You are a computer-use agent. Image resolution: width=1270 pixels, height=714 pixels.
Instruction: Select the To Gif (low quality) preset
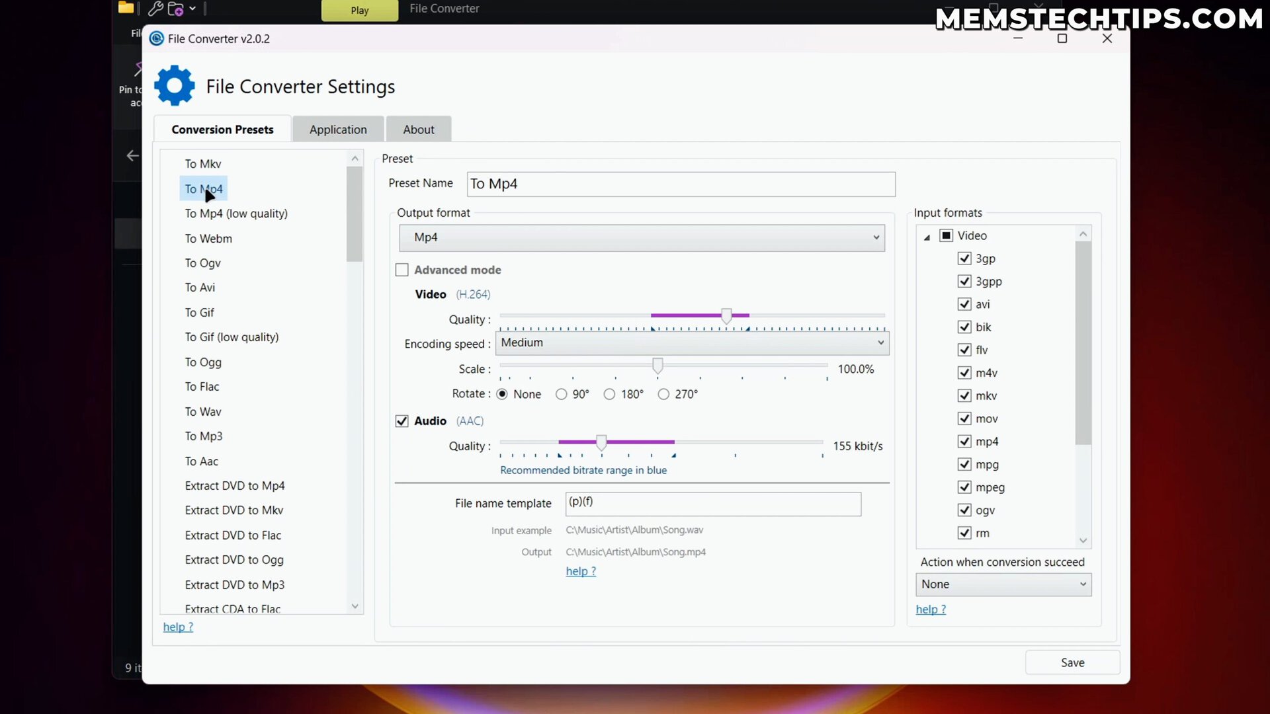click(x=232, y=337)
